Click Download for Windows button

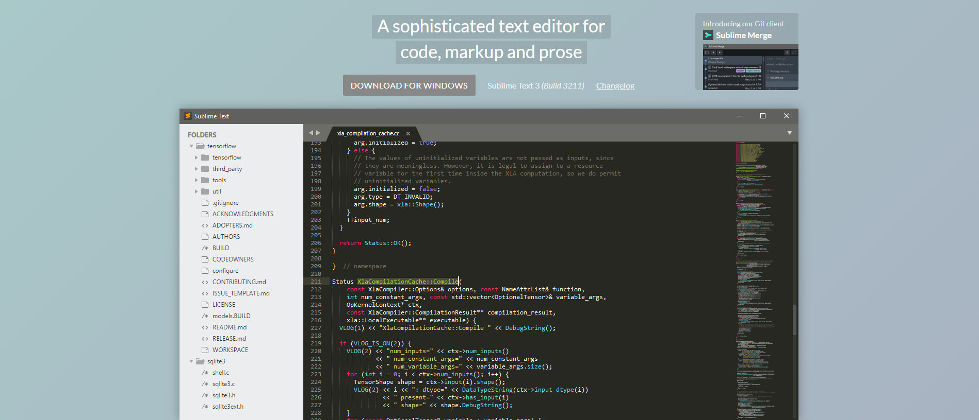pyautogui.click(x=409, y=85)
